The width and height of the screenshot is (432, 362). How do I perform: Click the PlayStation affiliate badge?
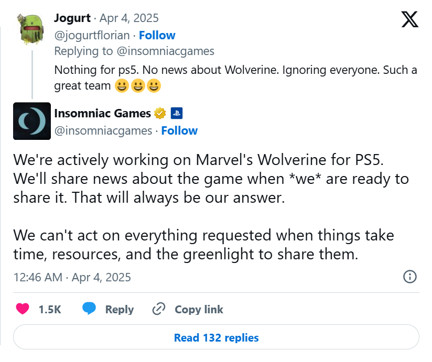click(177, 113)
